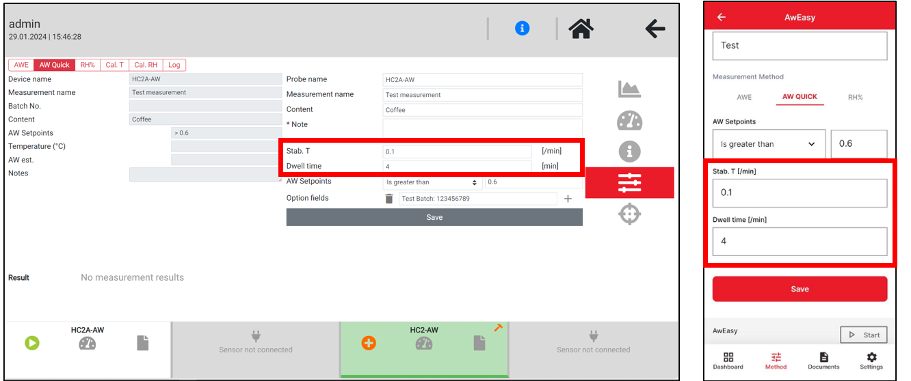Click the back arrow in desktop header

pos(655,28)
